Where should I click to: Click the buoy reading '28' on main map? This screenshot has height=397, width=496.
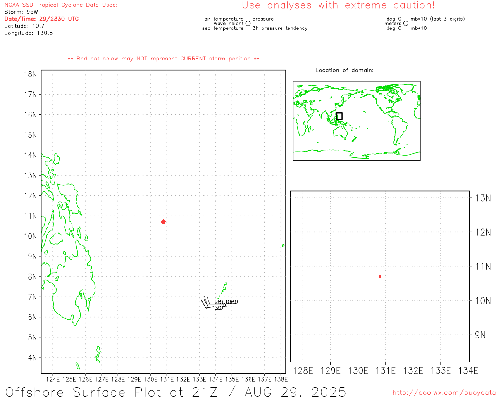click(x=218, y=302)
